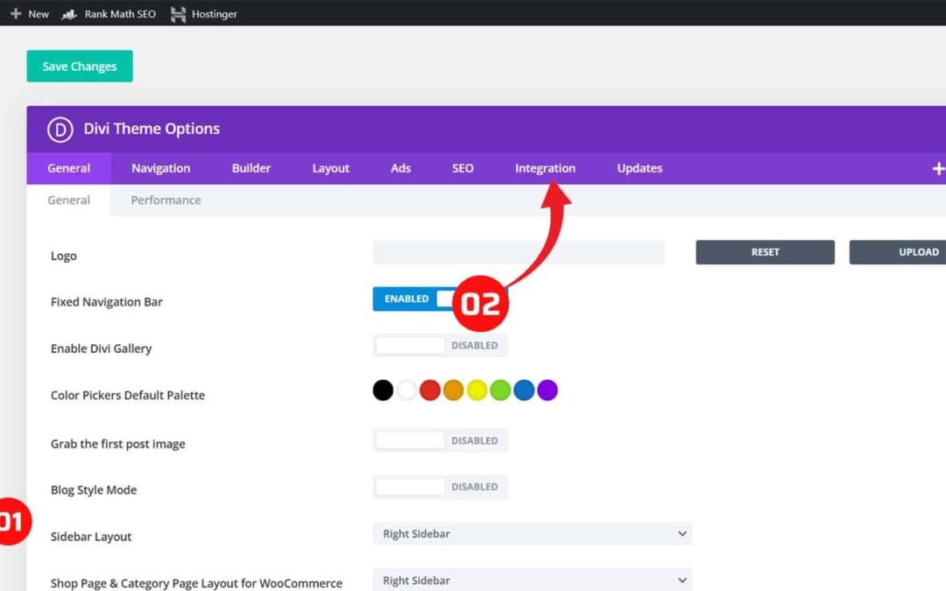
Task: Open Hostinger admin bar menu
Action: pyautogui.click(x=215, y=14)
